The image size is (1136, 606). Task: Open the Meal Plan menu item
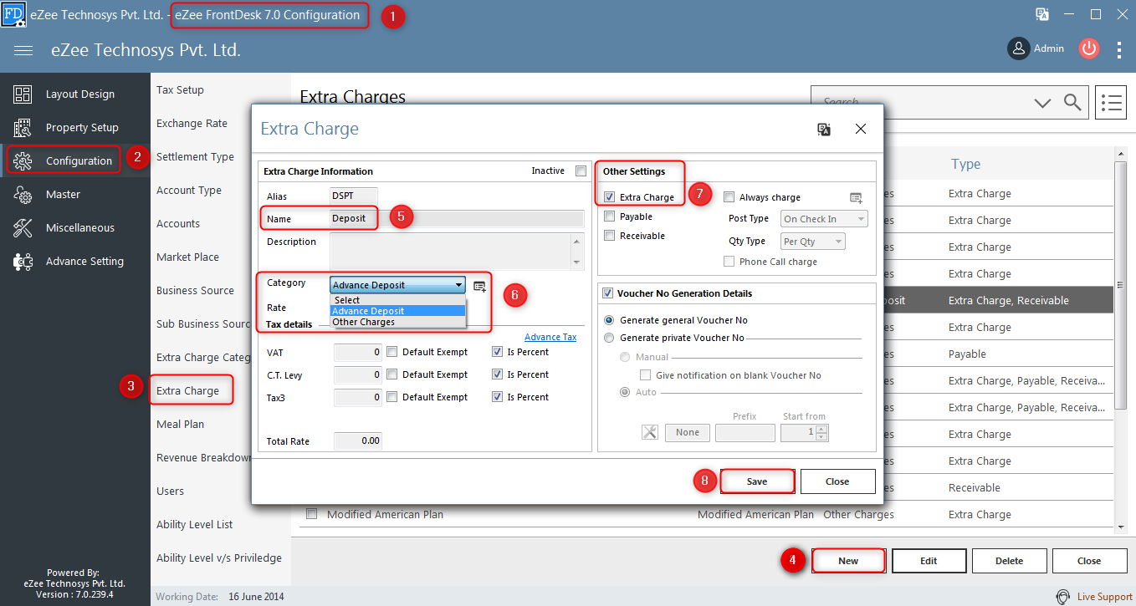180,424
